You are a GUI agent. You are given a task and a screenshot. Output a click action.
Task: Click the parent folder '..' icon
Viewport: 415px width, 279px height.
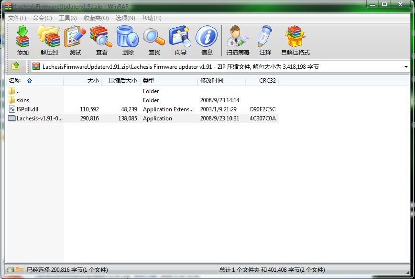11,91
